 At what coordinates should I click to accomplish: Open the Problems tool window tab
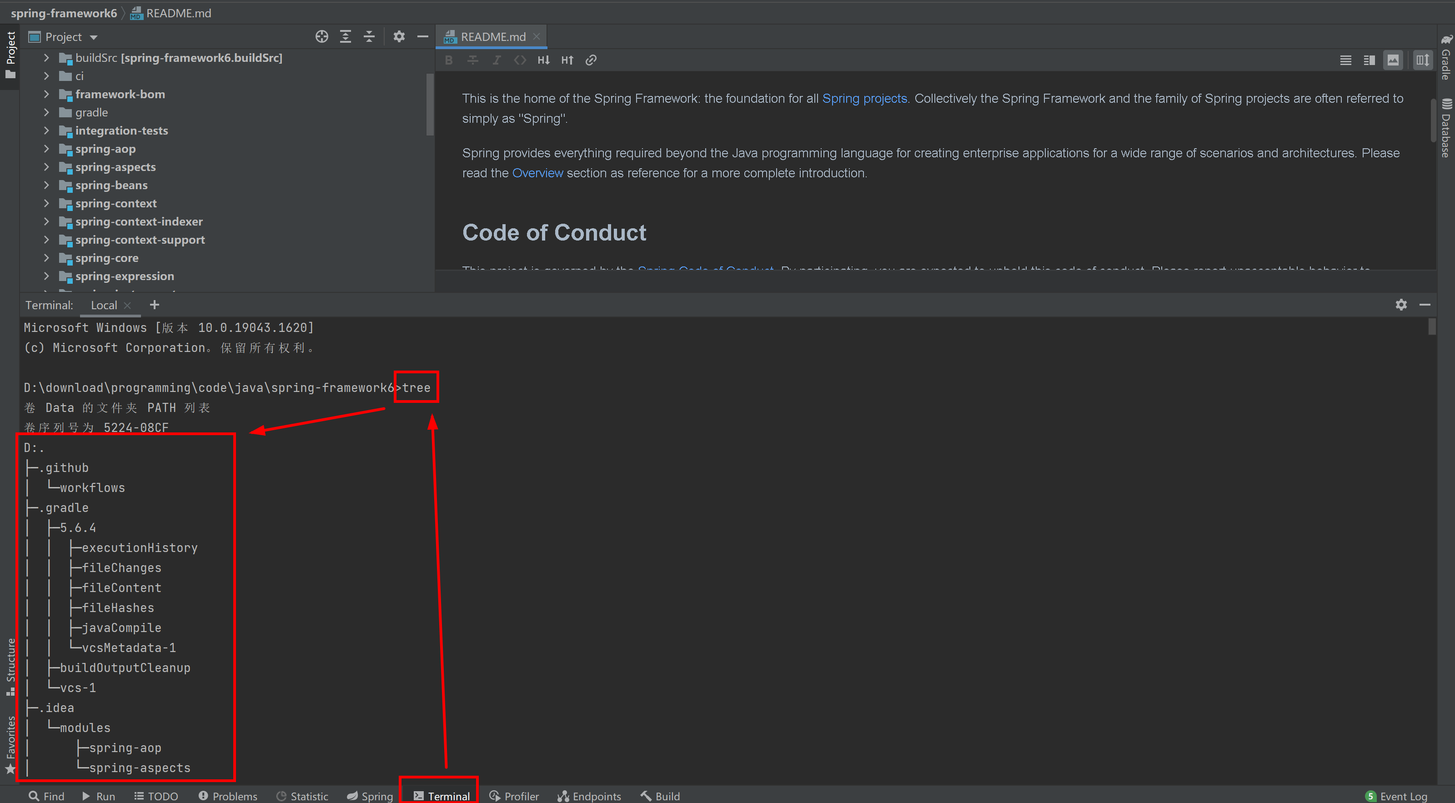228,796
